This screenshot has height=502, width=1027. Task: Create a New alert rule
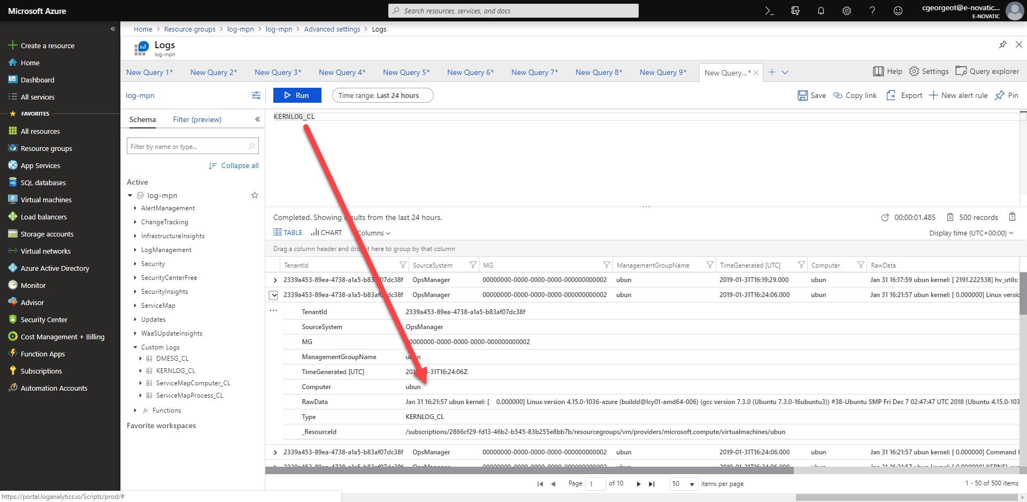point(958,95)
